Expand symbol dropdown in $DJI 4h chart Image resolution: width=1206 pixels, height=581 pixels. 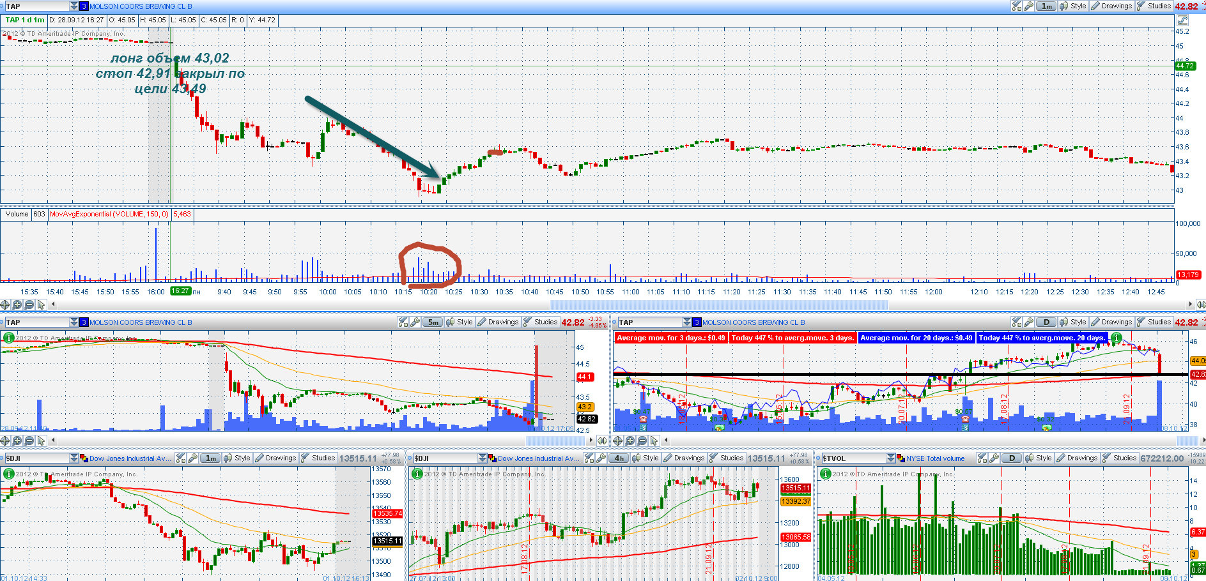tap(483, 458)
